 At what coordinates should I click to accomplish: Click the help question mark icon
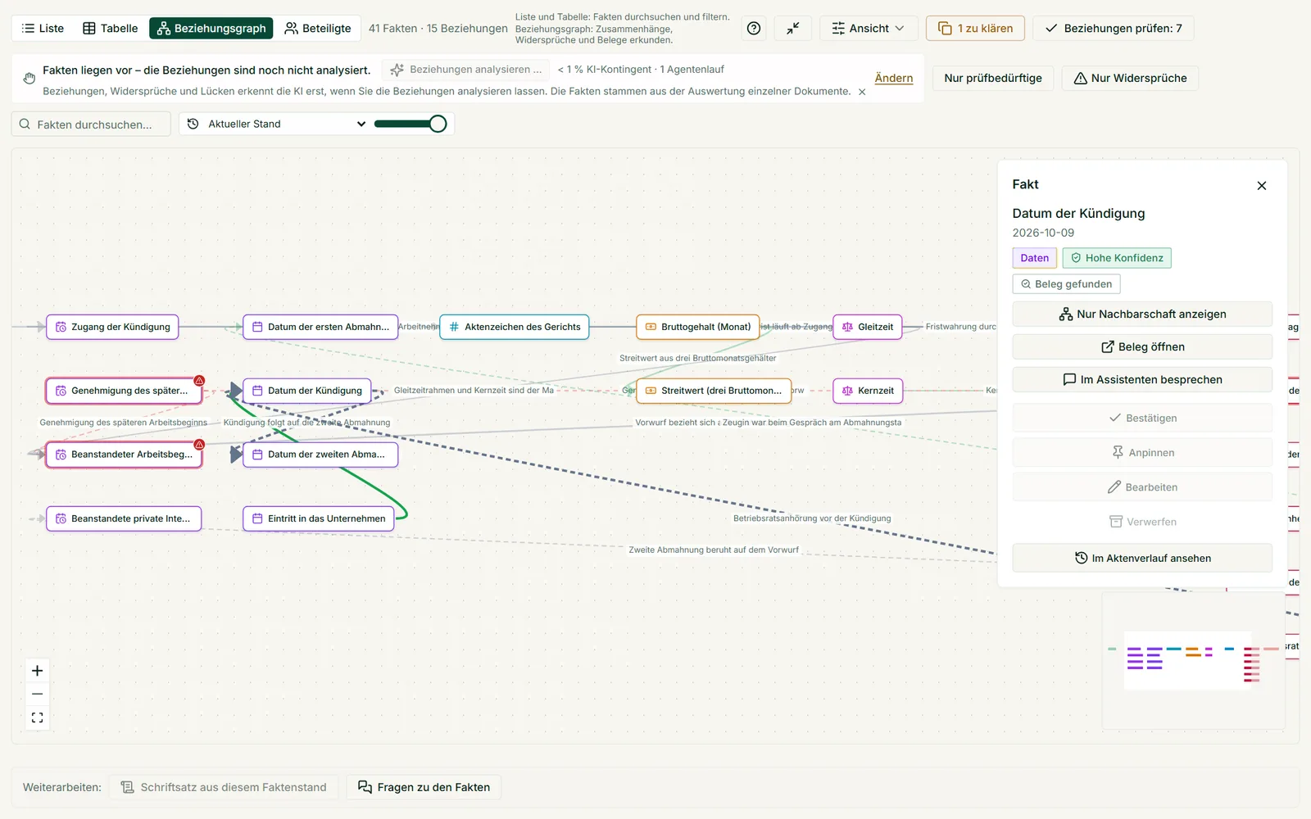point(754,29)
